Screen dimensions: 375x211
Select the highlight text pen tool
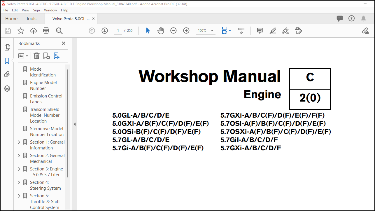[273, 31]
